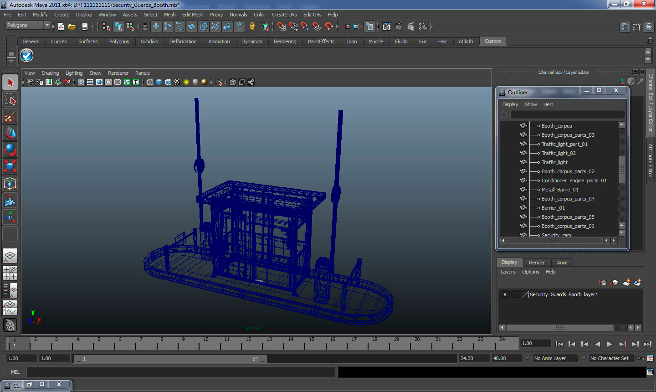Viewport: 656px width, 392px height.
Task: Toggle resolution gate icon in viewport
Action: click(99, 82)
